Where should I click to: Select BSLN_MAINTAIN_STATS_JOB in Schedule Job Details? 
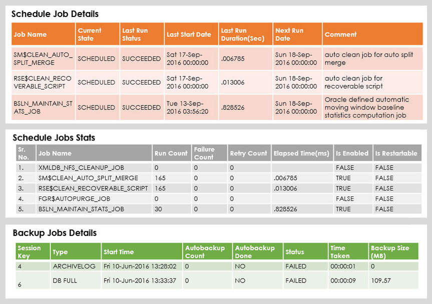click(43, 107)
